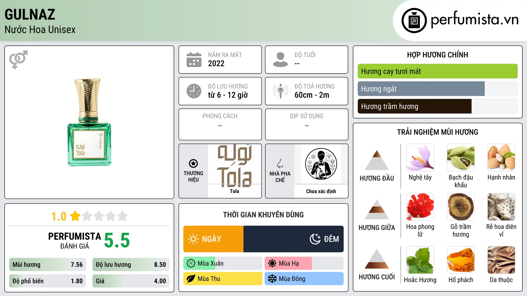Click the Mùa Đông season bar
Viewport: 527px width, 296px height.
click(304, 279)
